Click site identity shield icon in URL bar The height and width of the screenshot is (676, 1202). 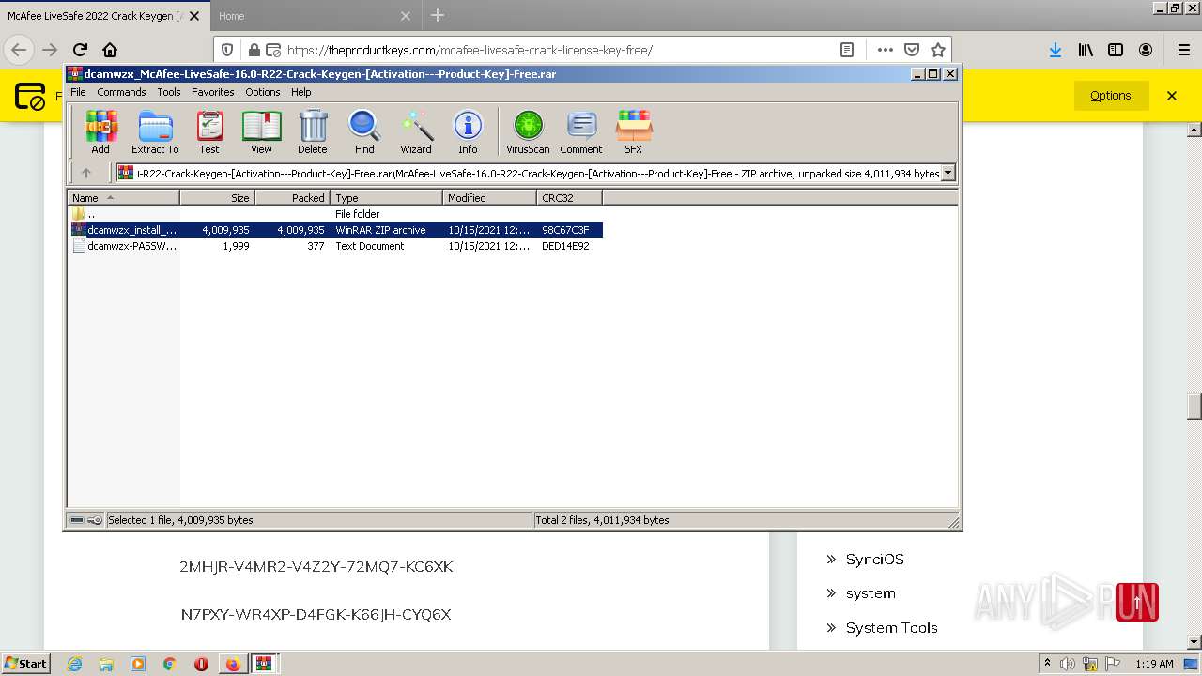coord(227,50)
